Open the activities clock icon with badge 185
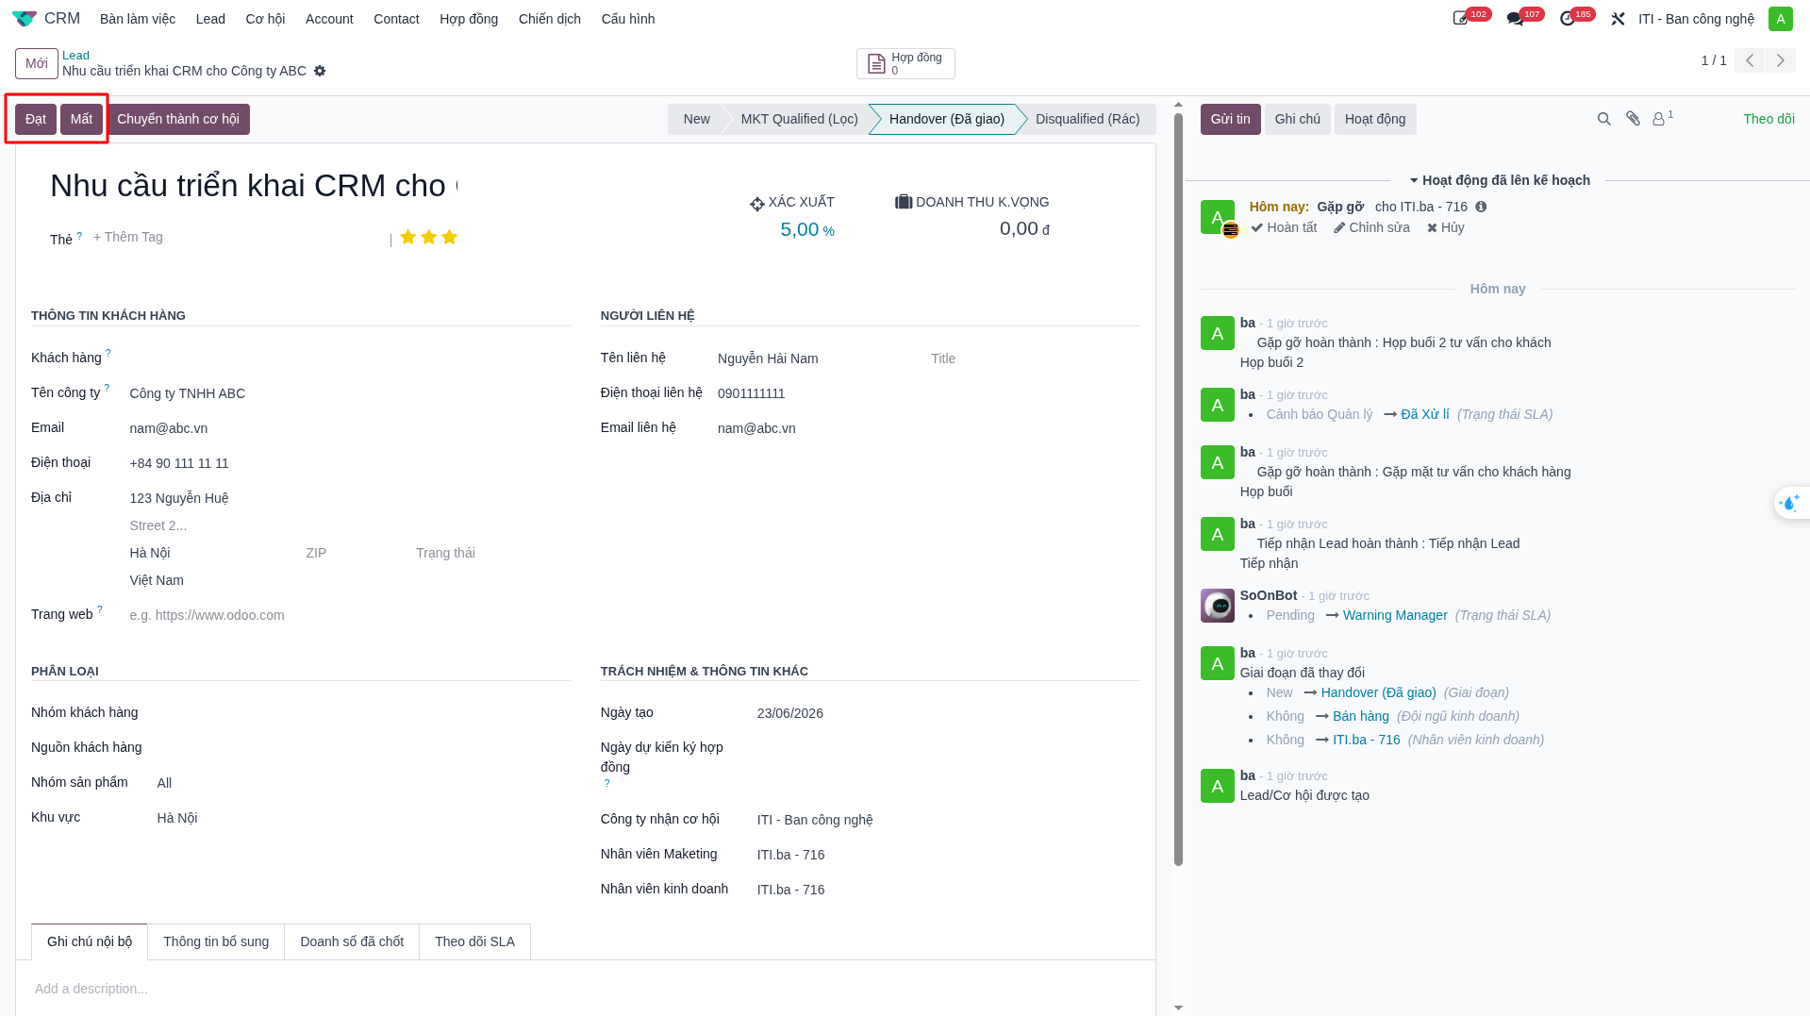 (x=1568, y=19)
